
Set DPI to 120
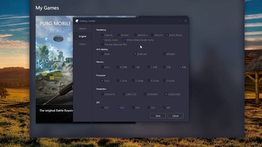click(102, 108)
